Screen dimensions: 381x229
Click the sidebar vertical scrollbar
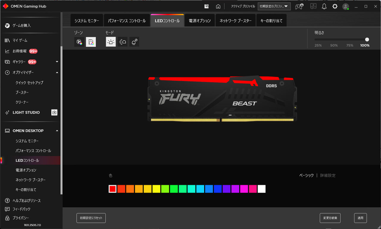pyautogui.click(x=62, y=120)
